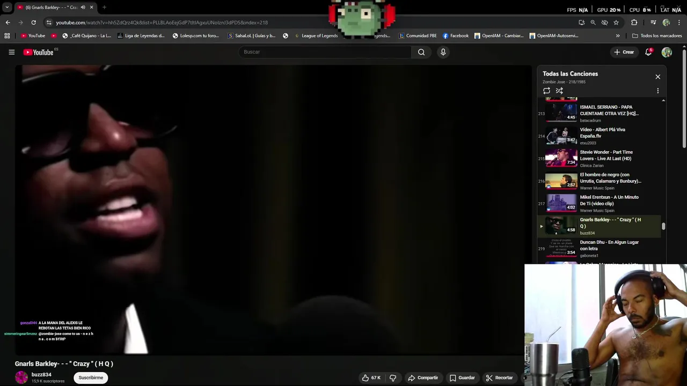Screen dimensions: 687x386
Task: Open Facebook bookmark
Action: tap(456, 36)
